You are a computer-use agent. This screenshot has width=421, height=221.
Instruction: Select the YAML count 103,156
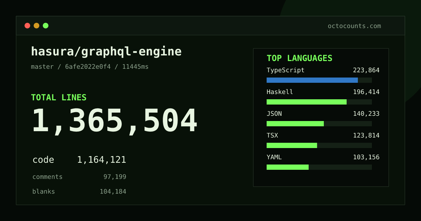coord(366,157)
